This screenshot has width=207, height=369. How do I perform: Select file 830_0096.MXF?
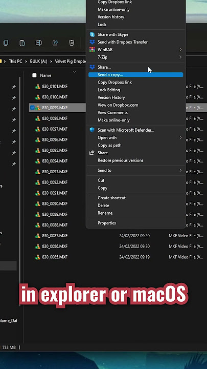(55, 140)
